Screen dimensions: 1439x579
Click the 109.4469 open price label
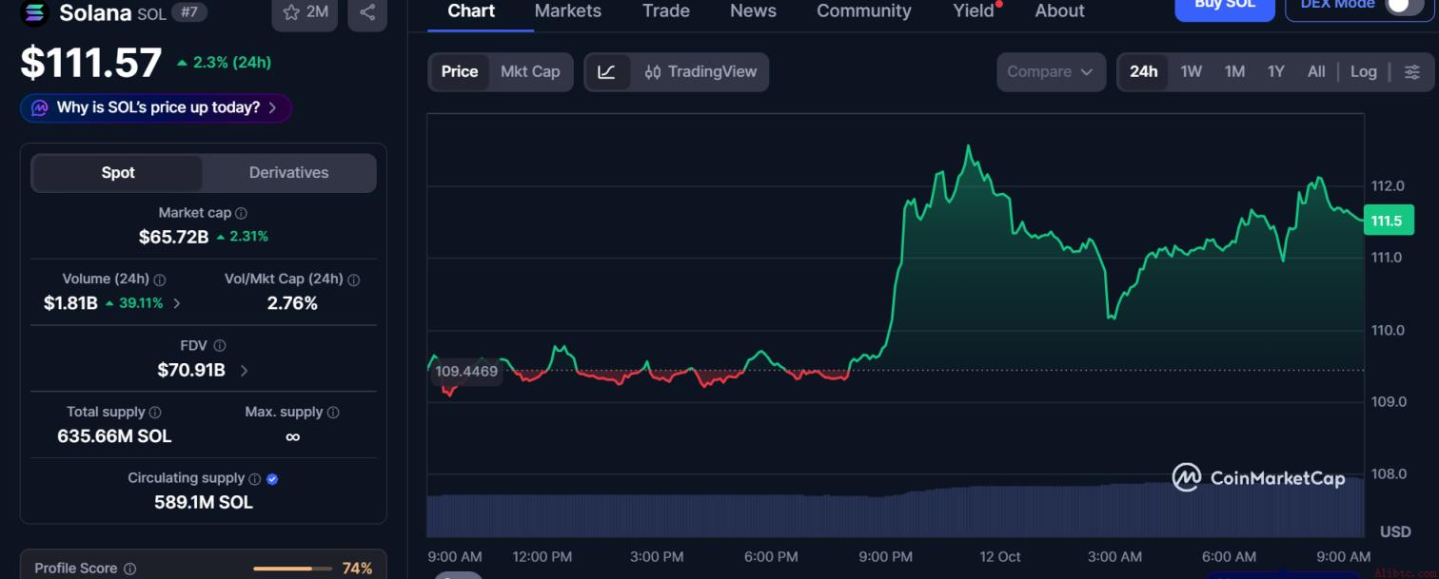[466, 372]
